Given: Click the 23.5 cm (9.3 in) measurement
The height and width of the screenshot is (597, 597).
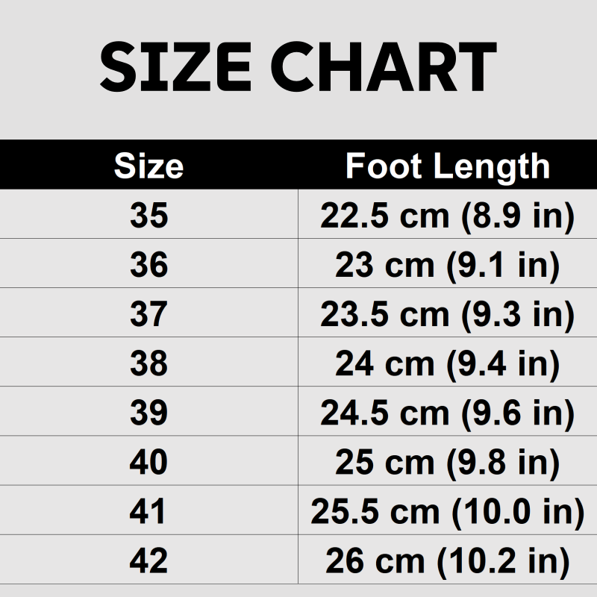Looking at the screenshot, I should click(447, 314).
